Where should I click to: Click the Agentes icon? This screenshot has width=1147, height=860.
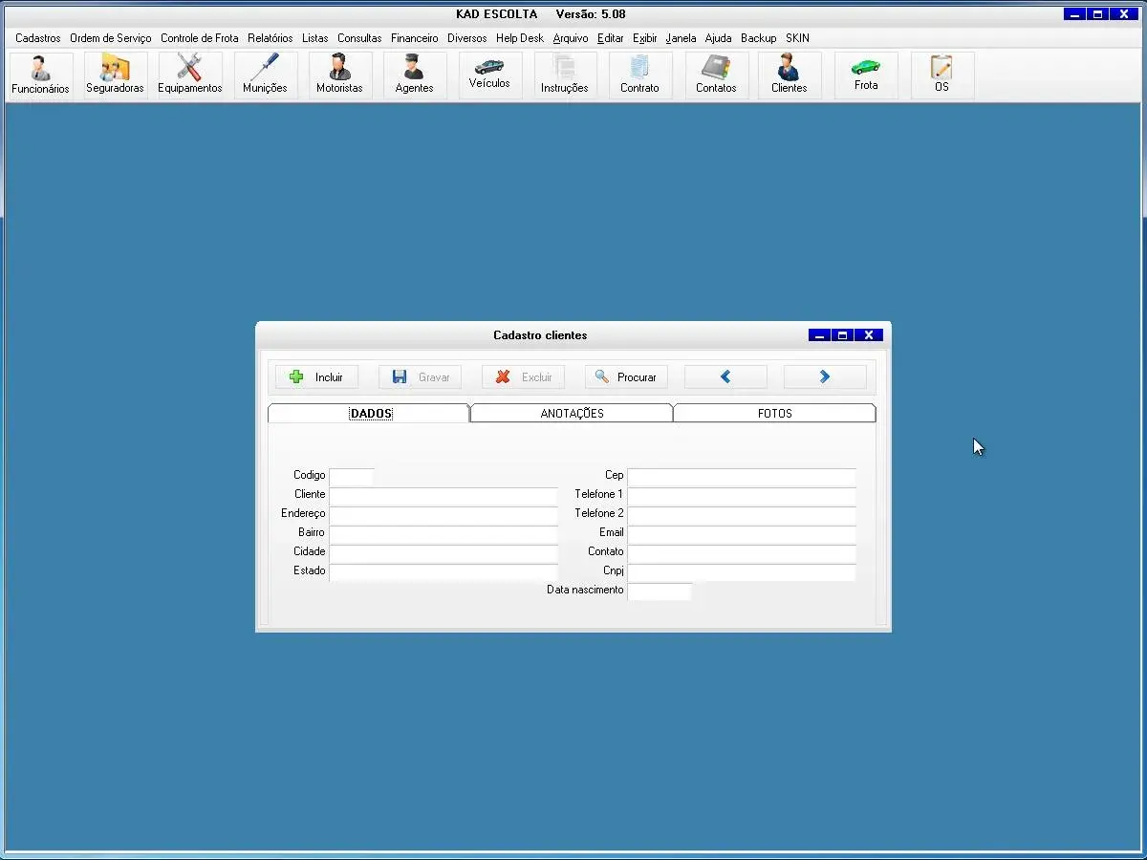(414, 75)
